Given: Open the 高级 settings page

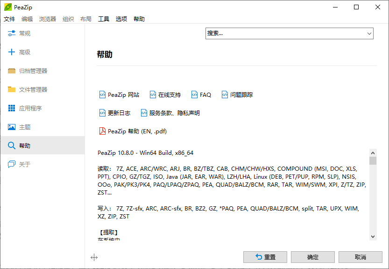Looking at the screenshot, I should point(42,52).
